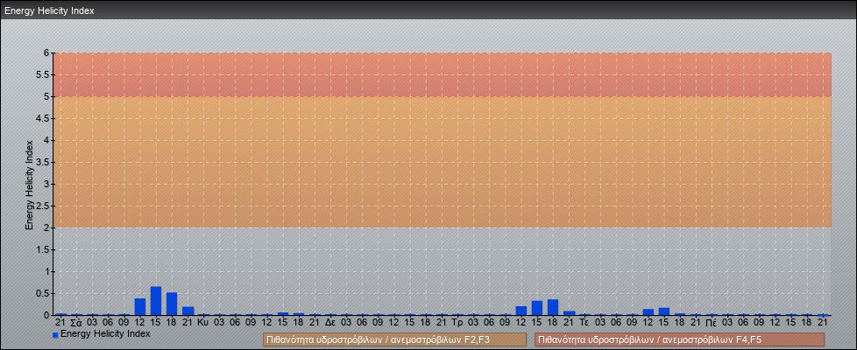Click the 4.5 value on the y-axis
The image size is (857, 350).
(43, 118)
